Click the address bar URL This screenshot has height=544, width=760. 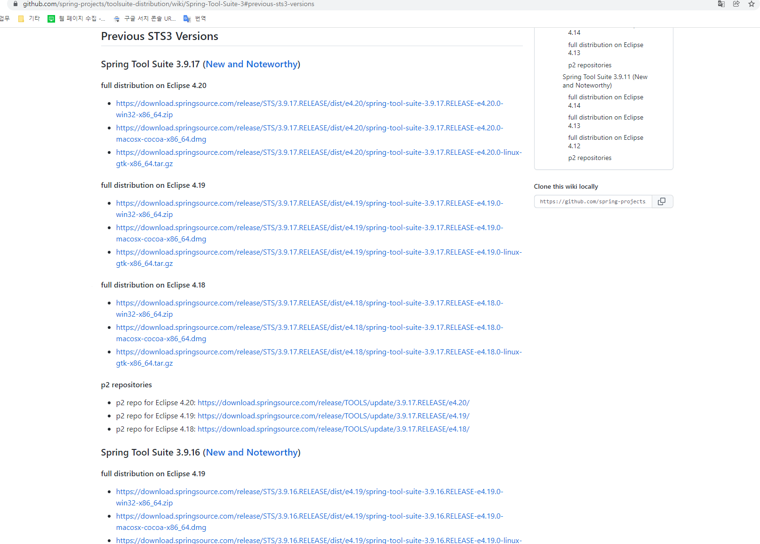pos(168,4)
